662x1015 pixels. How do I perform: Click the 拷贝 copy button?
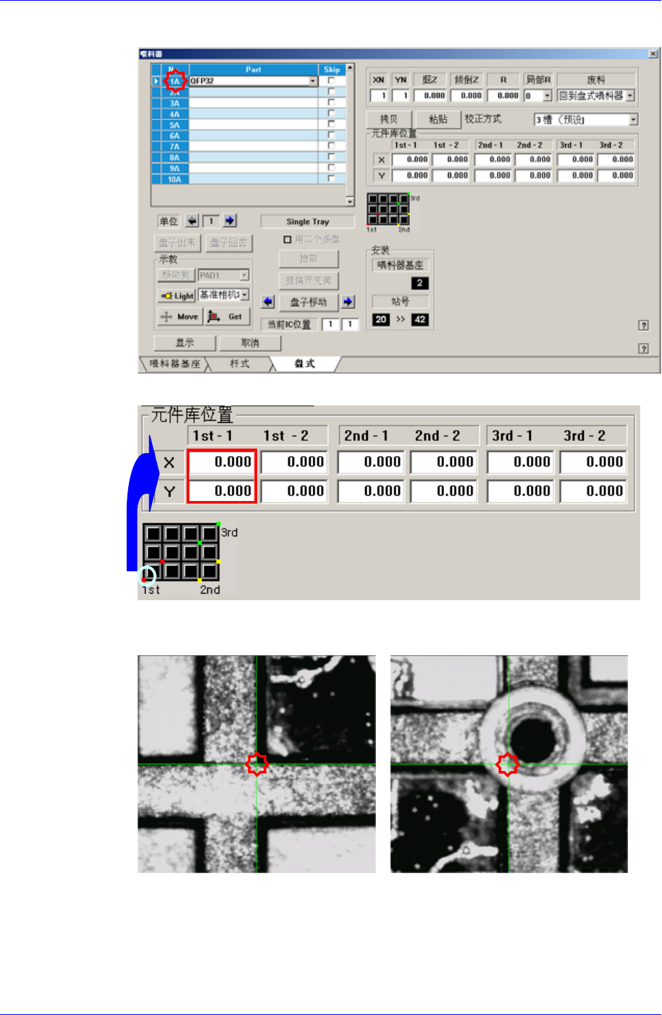click(x=389, y=119)
